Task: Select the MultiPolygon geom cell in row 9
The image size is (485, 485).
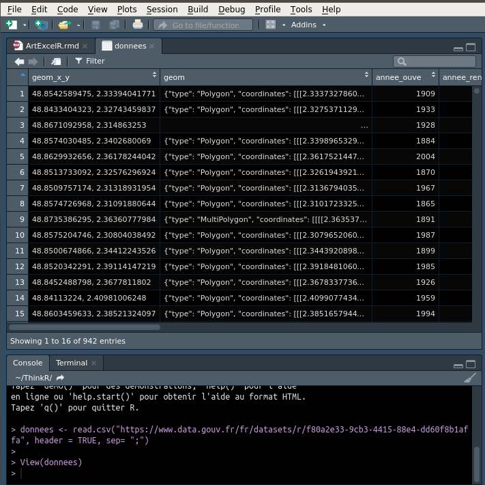Action: click(x=266, y=219)
